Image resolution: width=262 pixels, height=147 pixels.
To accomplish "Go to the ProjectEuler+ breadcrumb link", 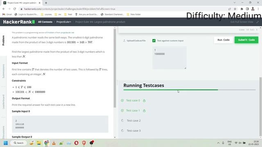I will pyautogui.click(x=64, y=22).
